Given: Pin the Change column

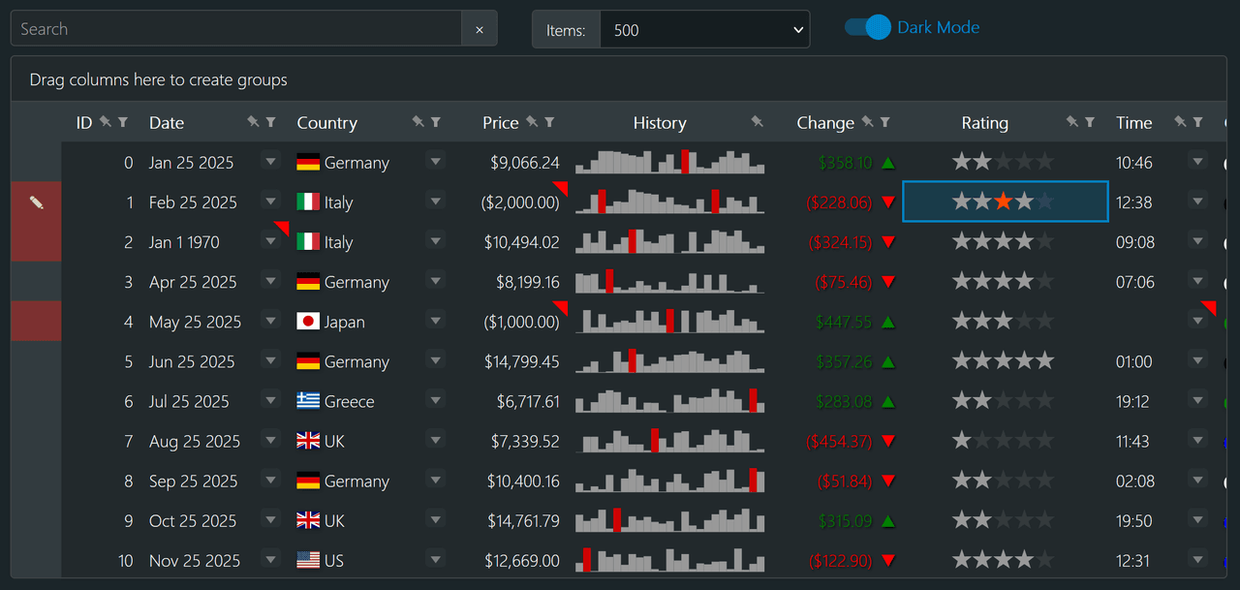Looking at the screenshot, I should (x=867, y=122).
